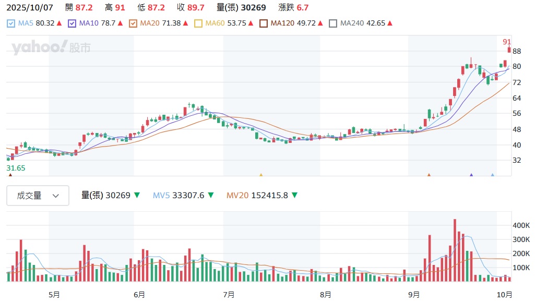Click the Yahoo股市 logo watermark
Viewport: 535px width, 303px height.
pyautogui.click(x=51, y=48)
